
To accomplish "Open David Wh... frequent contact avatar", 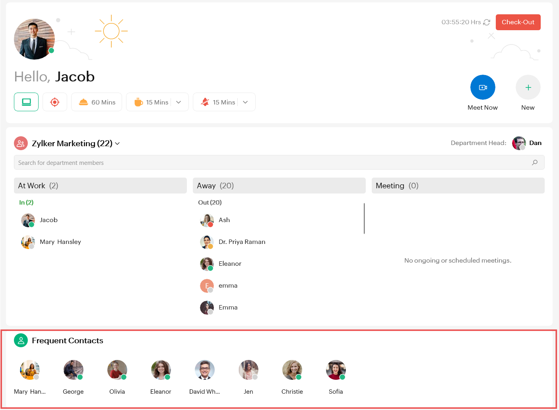I will pos(205,370).
